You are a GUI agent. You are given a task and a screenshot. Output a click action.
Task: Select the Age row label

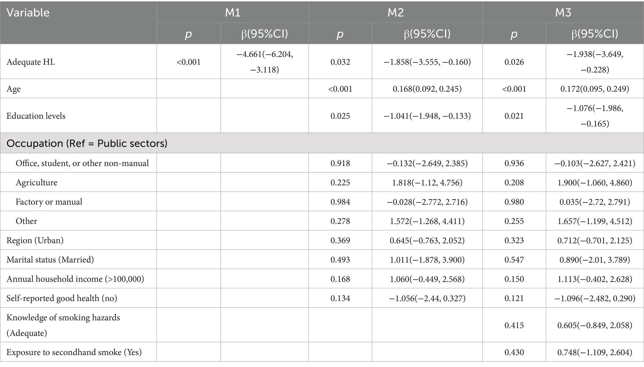tap(13, 89)
